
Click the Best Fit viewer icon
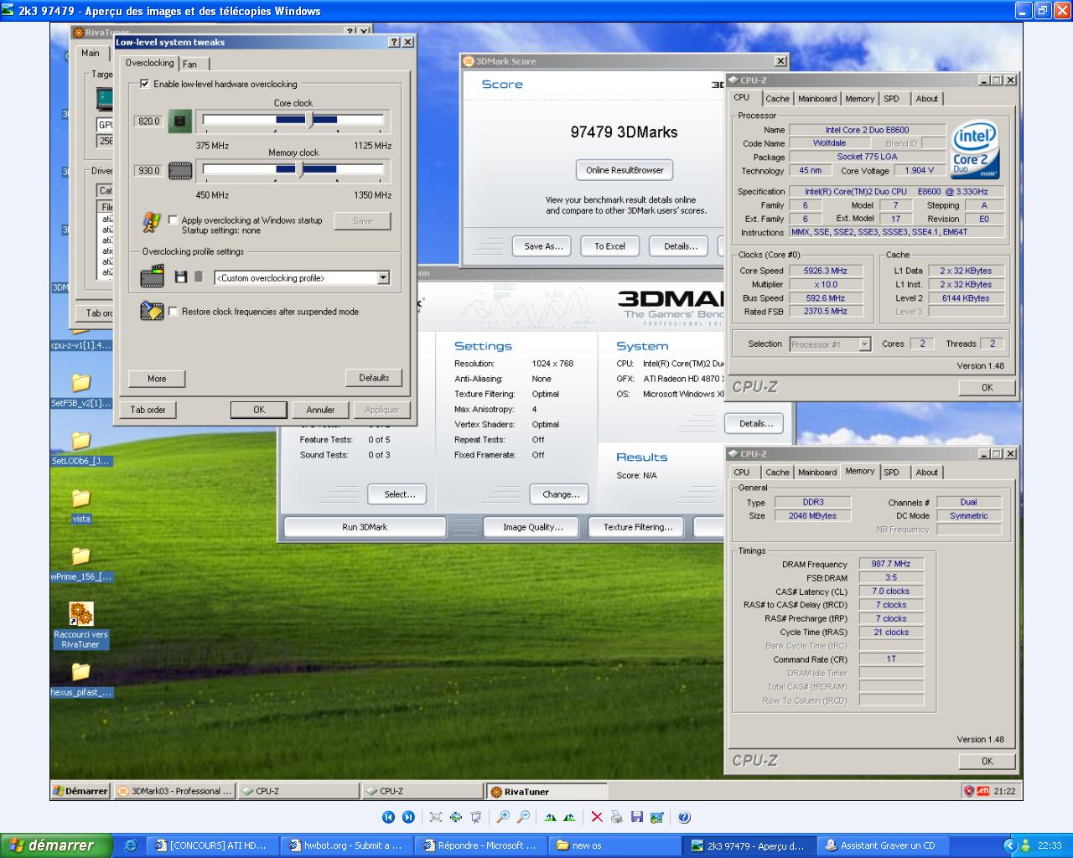[436, 817]
